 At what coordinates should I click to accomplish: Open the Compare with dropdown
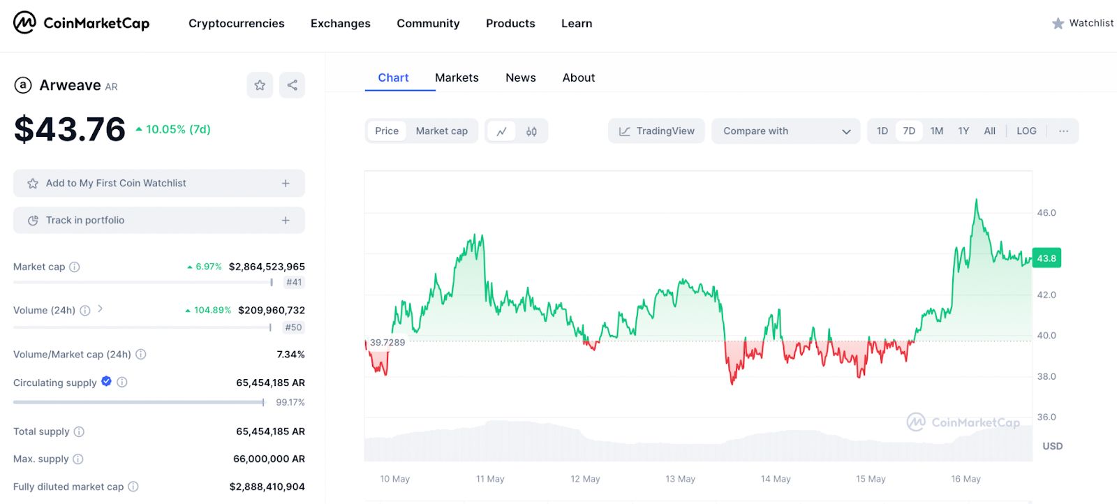pyautogui.click(x=786, y=131)
